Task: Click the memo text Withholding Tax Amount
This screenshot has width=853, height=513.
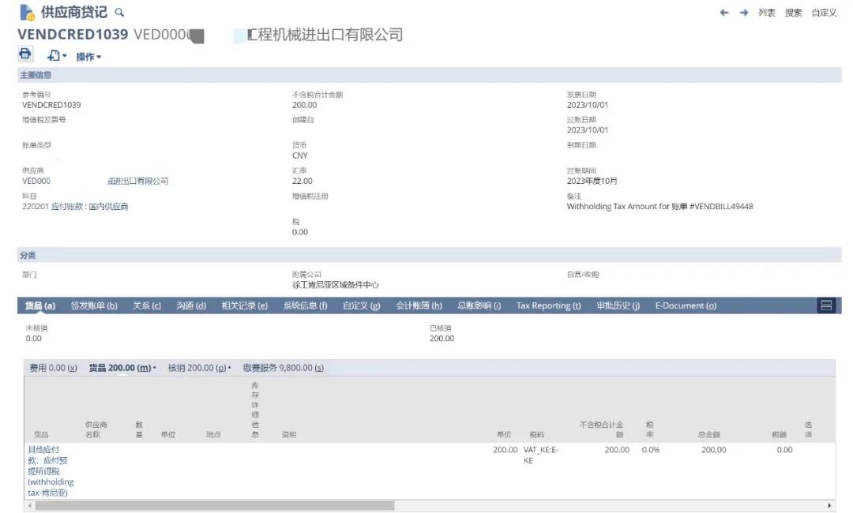Action: [x=659, y=207]
